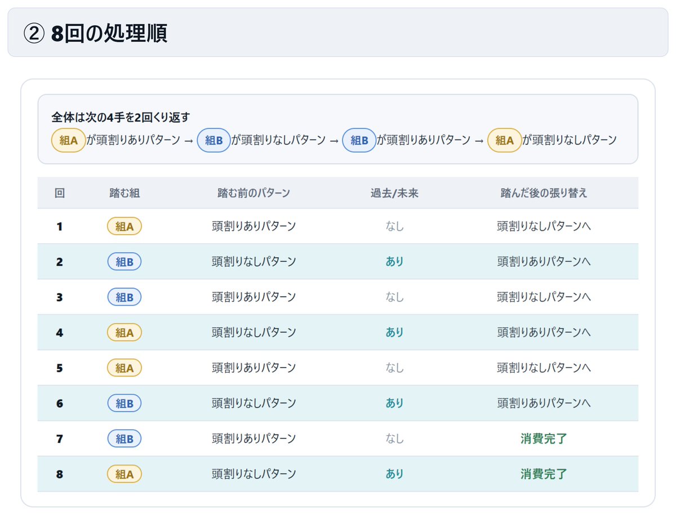Click 'あり' in the 過去/未来 column of row 4
The height and width of the screenshot is (515, 676).
(x=394, y=333)
